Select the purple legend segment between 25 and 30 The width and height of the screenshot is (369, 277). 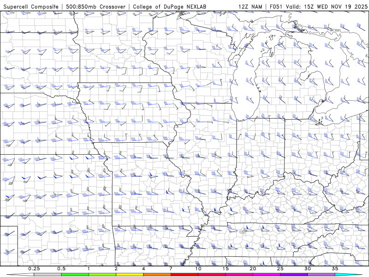294,275
